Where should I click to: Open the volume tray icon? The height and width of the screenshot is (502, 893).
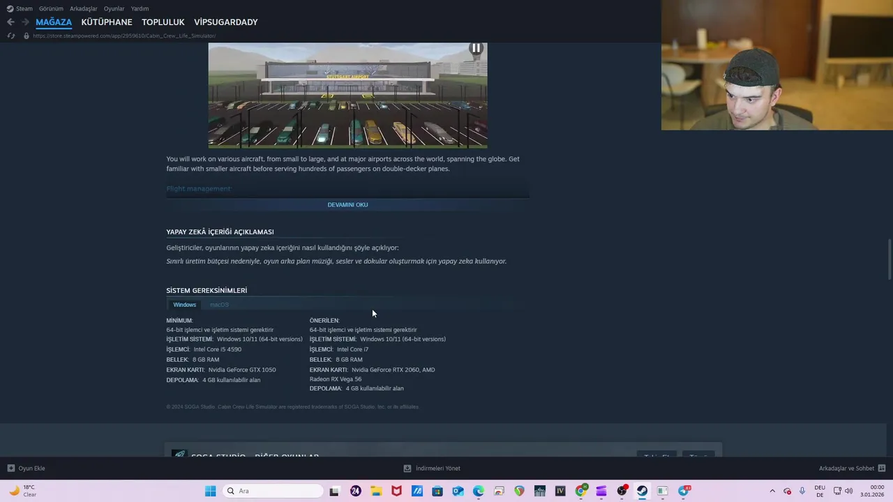pyautogui.click(x=848, y=491)
